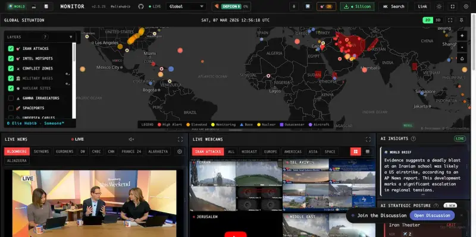
Task: Pin the Global Situation map panel
Action: (462, 20)
